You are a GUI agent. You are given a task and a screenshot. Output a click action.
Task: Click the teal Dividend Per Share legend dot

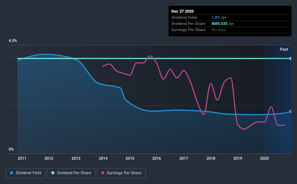pyautogui.click(x=53, y=173)
